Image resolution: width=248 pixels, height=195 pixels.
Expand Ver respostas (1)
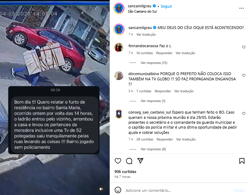[x=153, y=101]
